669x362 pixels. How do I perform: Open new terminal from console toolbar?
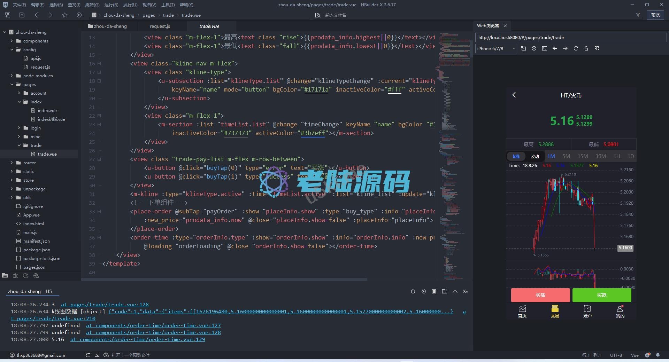click(x=444, y=291)
